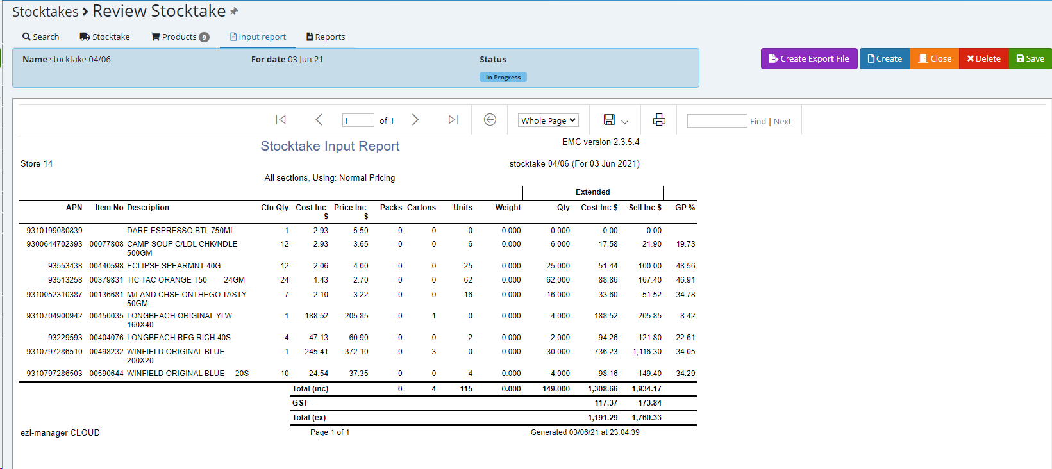Click the pin icon beside Review Stocktake
The width and height of the screenshot is (1052, 469).
click(234, 12)
